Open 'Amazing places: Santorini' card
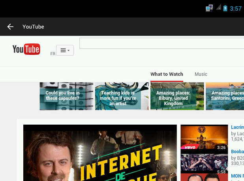Viewport: 244px width, 181px height. point(225,96)
